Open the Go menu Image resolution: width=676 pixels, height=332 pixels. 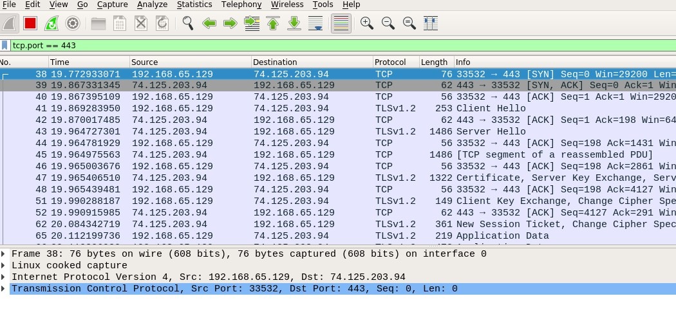(x=82, y=5)
